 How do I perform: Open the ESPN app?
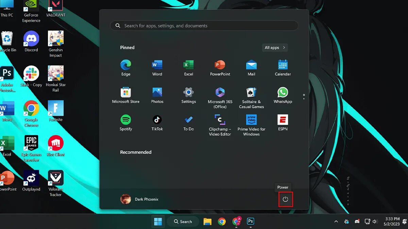pos(283,123)
